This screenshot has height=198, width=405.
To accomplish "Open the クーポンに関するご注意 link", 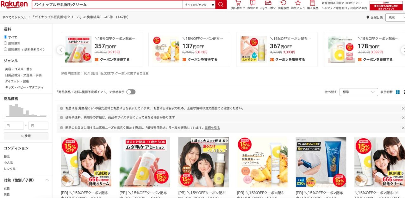I will [x=131, y=74].
